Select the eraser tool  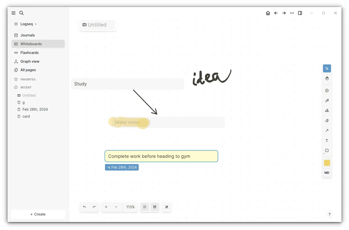coord(327,121)
